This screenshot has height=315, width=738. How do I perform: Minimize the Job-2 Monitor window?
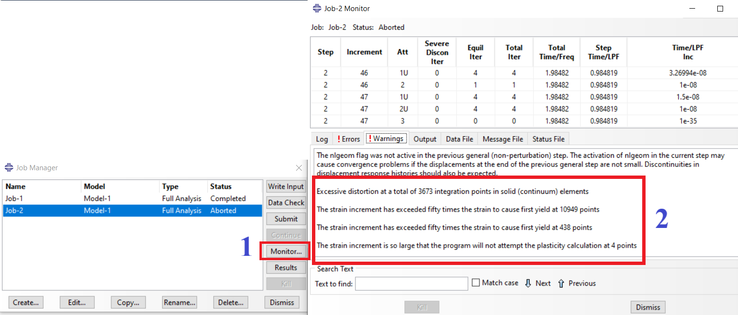pyautogui.click(x=692, y=9)
